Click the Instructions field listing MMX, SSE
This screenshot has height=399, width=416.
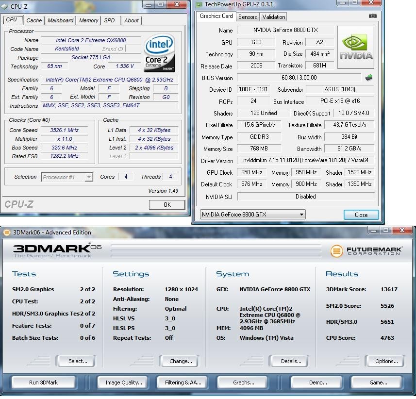pyautogui.click(x=109, y=106)
